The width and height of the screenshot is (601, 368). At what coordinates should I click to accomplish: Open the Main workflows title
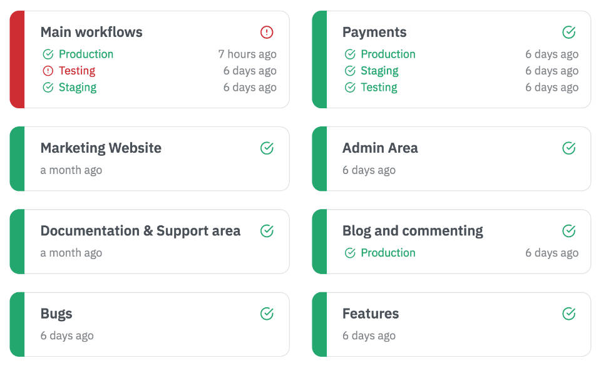coord(91,32)
